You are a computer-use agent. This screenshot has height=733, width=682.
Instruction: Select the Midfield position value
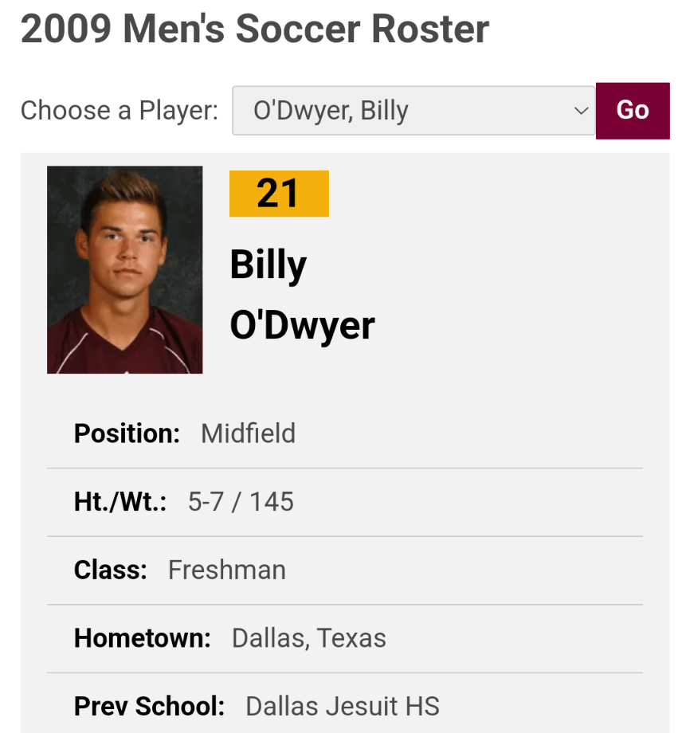click(x=248, y=433)
